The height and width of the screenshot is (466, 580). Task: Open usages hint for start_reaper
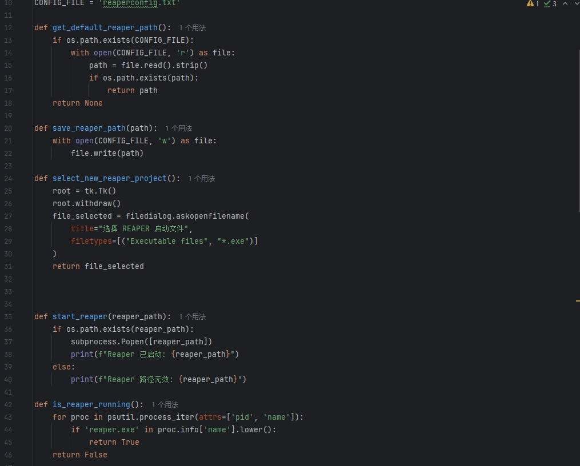(x=192, y=316)
